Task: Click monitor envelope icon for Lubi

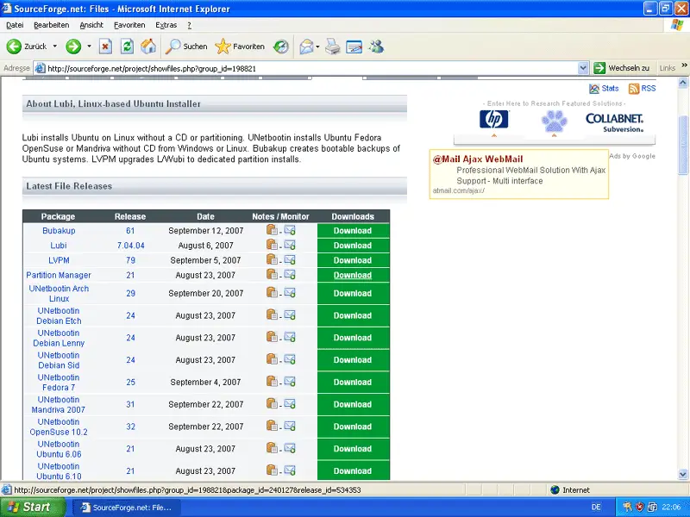Action: (290, 246)
